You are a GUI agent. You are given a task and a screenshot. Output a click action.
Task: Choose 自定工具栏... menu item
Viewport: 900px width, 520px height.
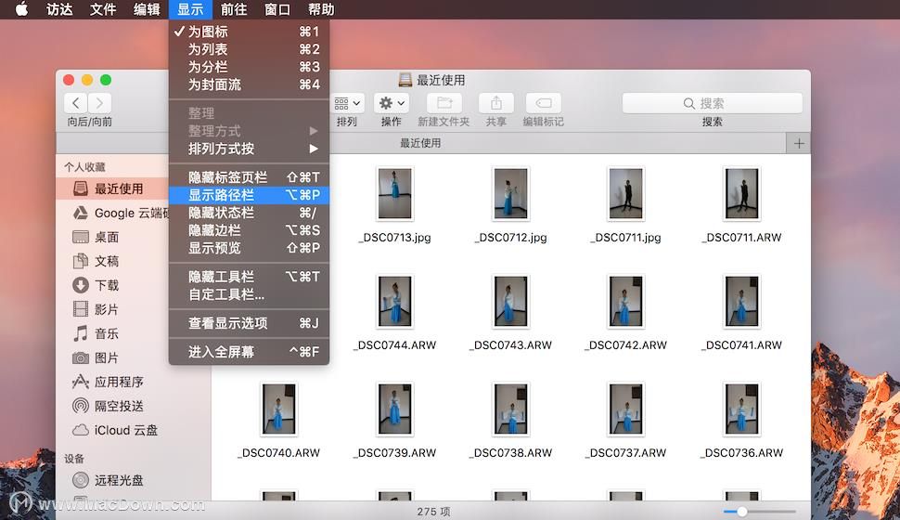coord(249,294)
